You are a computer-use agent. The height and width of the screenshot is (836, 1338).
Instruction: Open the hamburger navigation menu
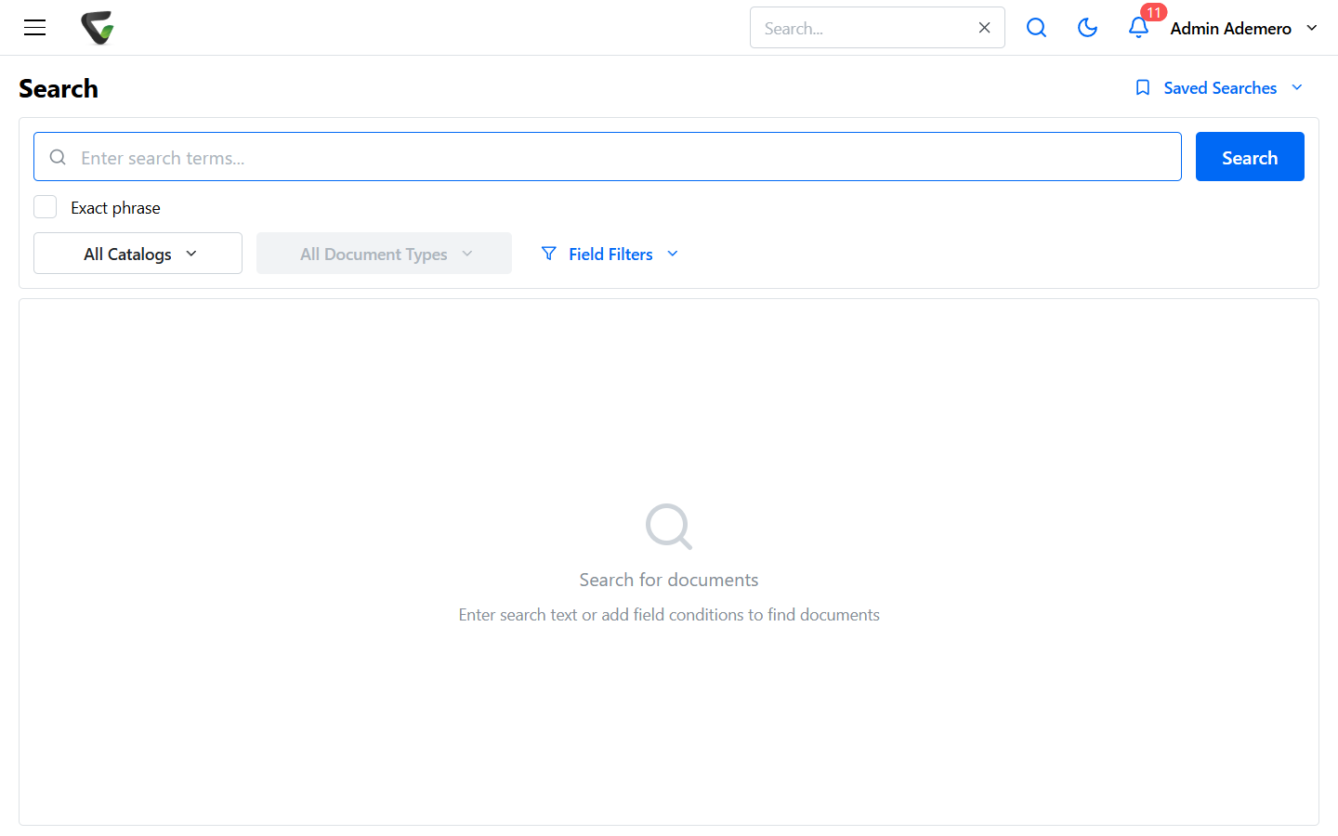click(x=34, y=28)
